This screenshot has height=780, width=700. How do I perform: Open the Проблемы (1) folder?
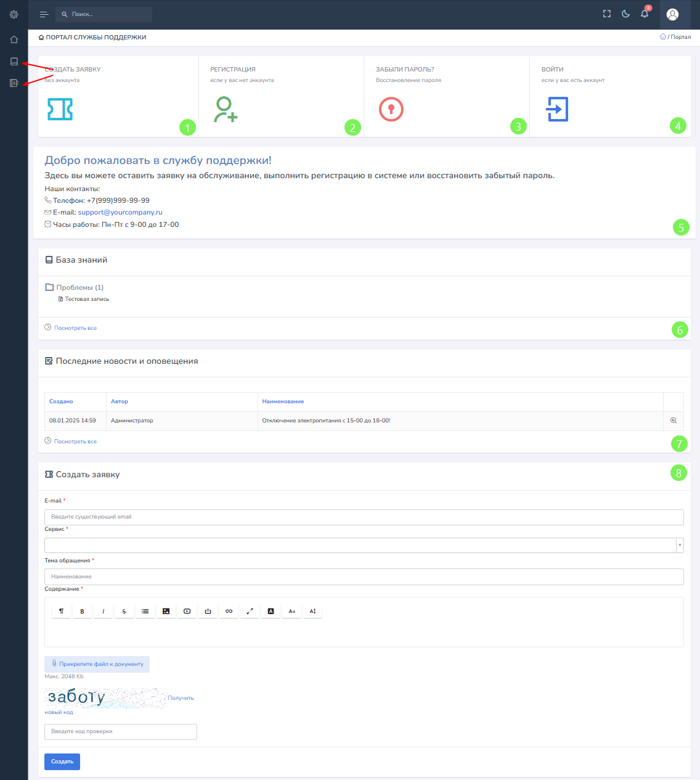point(79,287)
